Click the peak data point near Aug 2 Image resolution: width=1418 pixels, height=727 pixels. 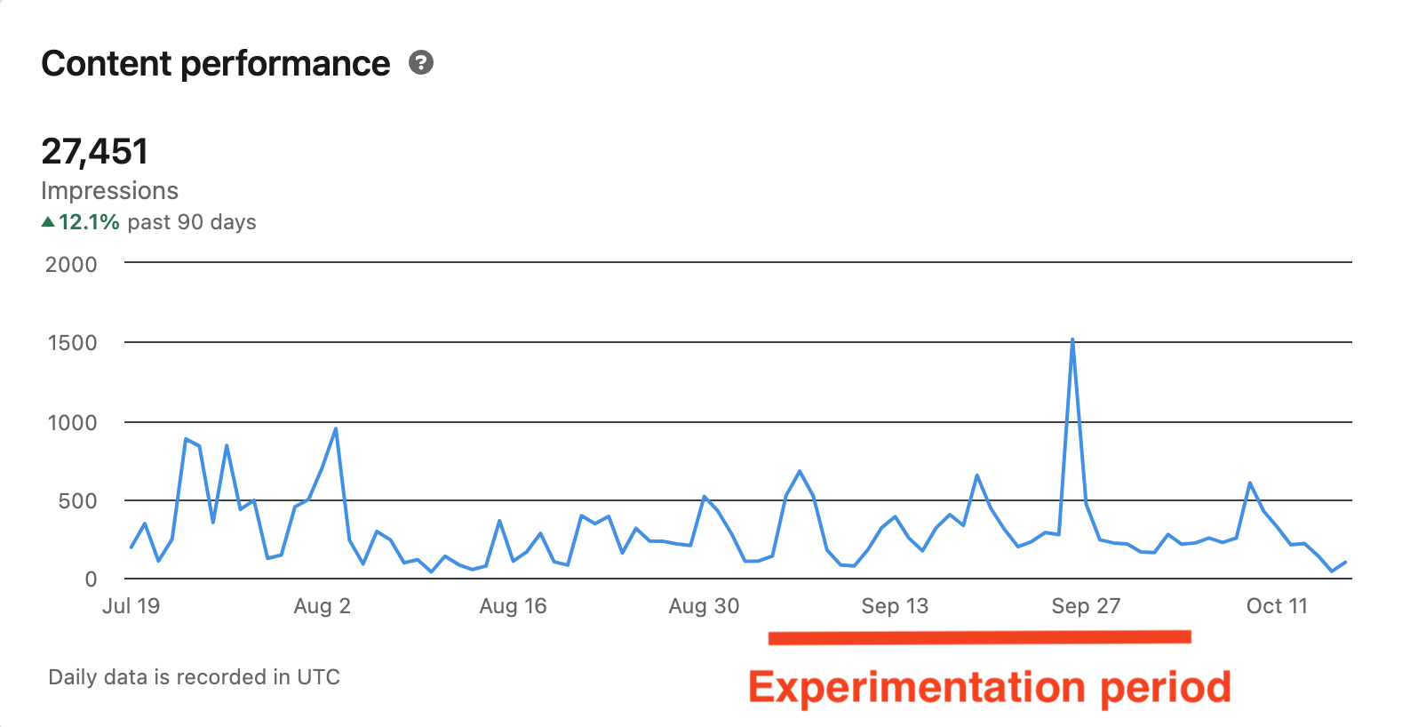pos(335,427)
